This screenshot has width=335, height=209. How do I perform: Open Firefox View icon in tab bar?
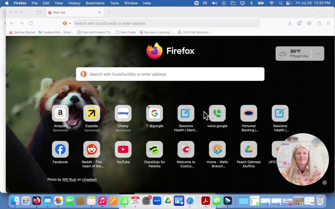click(39, 12)
